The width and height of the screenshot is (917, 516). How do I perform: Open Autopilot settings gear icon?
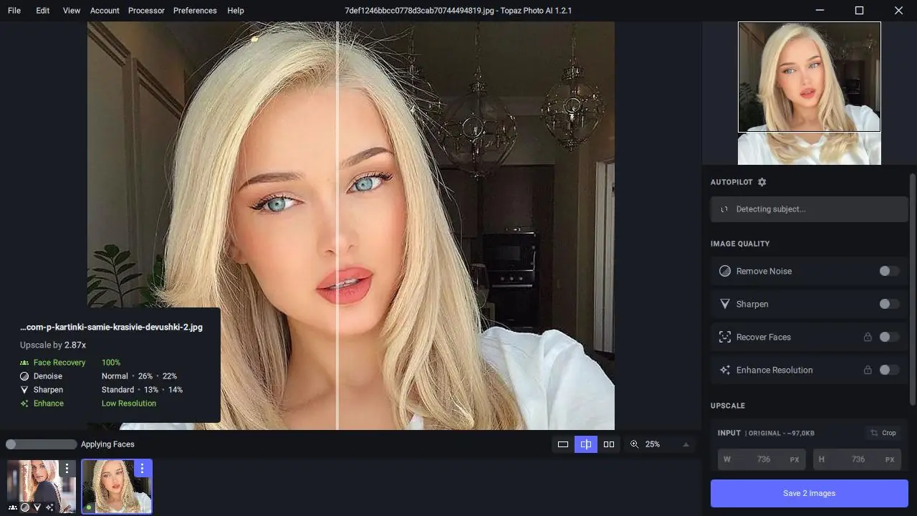coord(762,182)
